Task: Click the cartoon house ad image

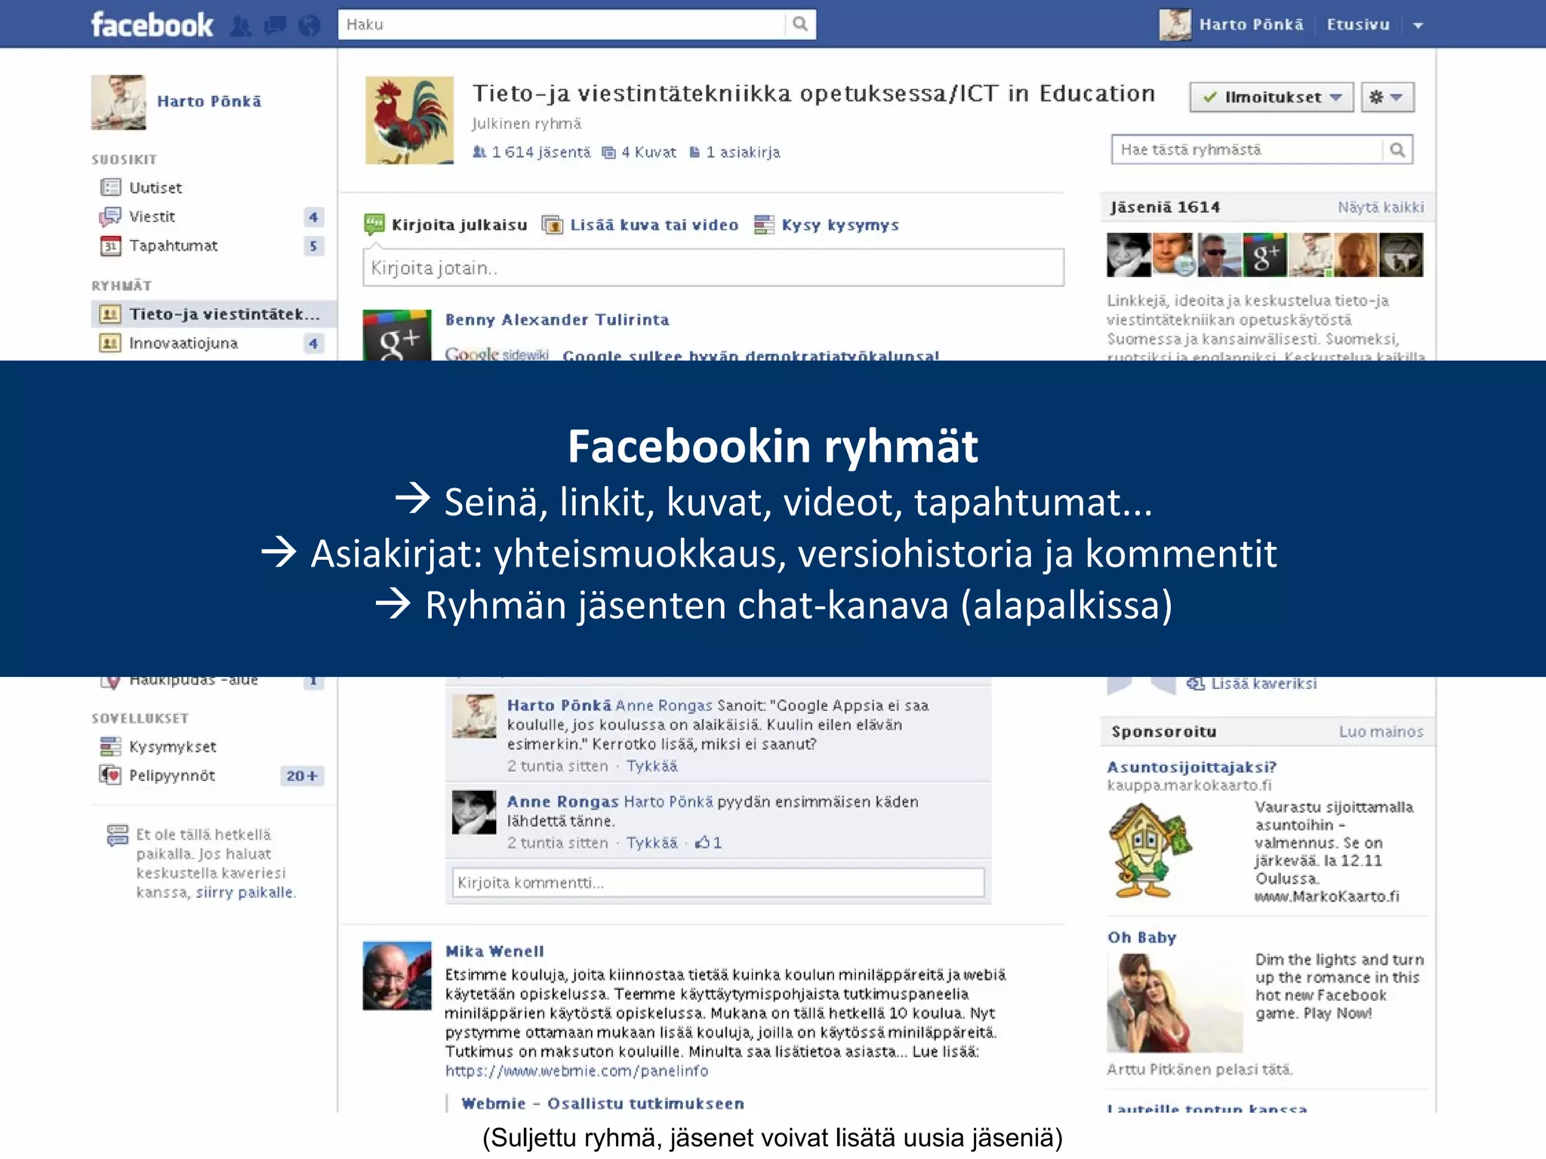Action: 1150,849
